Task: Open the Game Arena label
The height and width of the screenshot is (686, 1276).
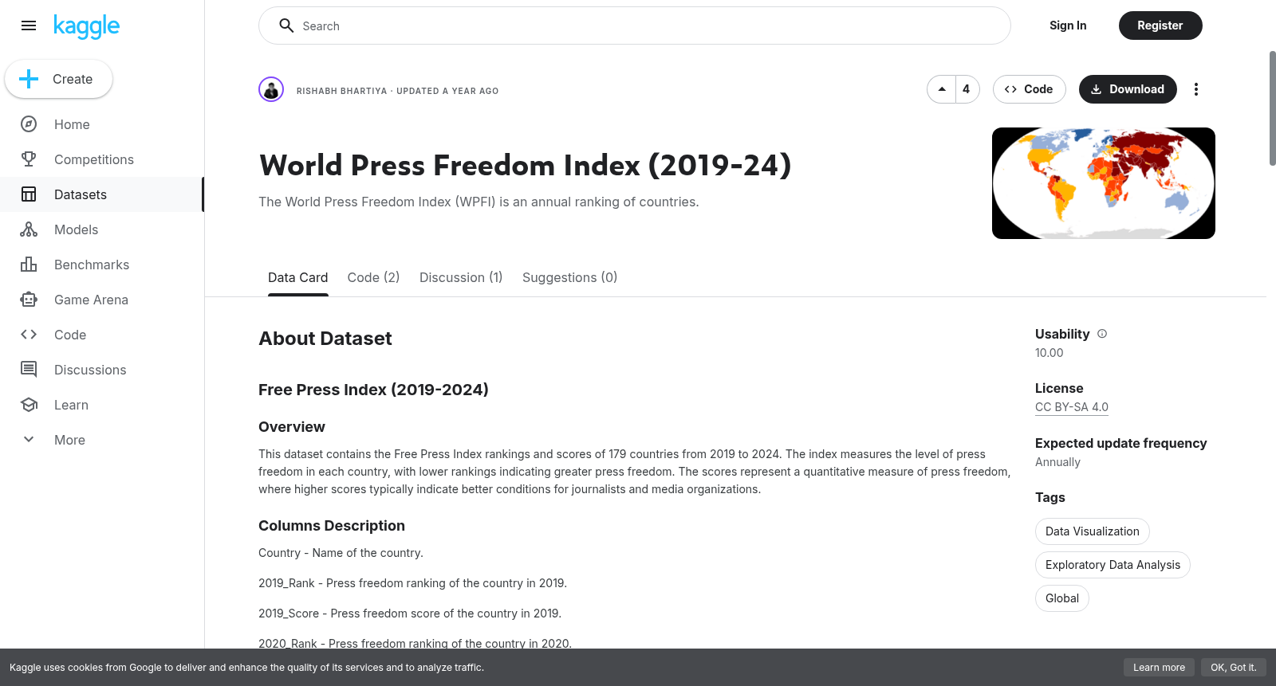Action: pos(91,300)
